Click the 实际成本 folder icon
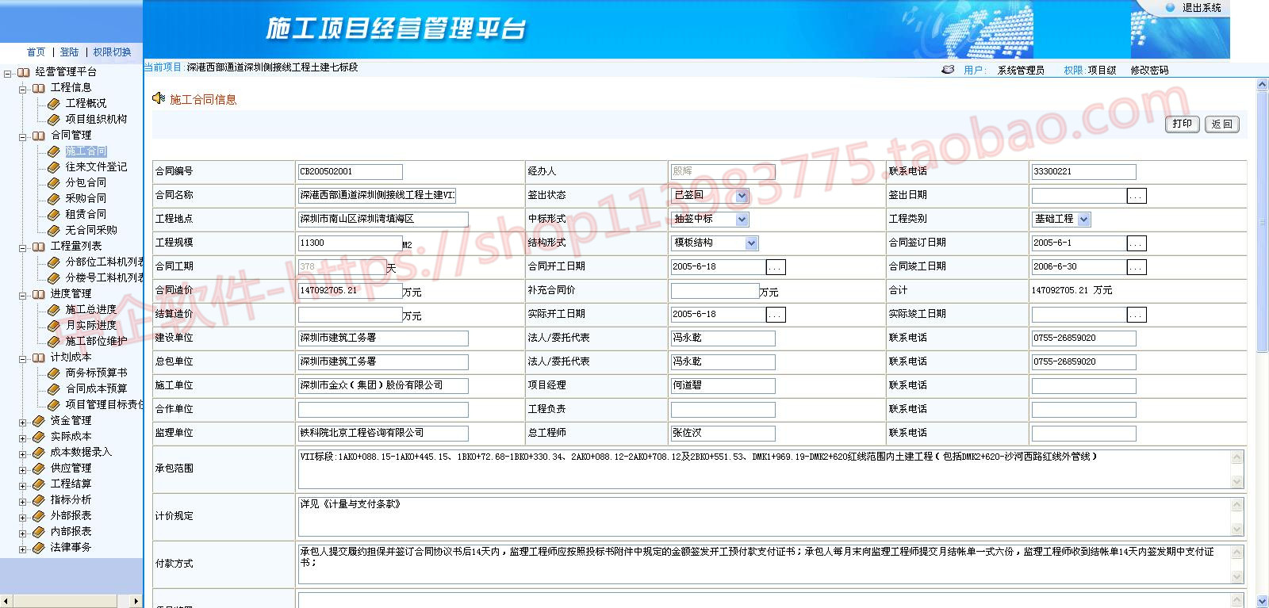This screenshot has width=1269, height=608. [38, 437]
